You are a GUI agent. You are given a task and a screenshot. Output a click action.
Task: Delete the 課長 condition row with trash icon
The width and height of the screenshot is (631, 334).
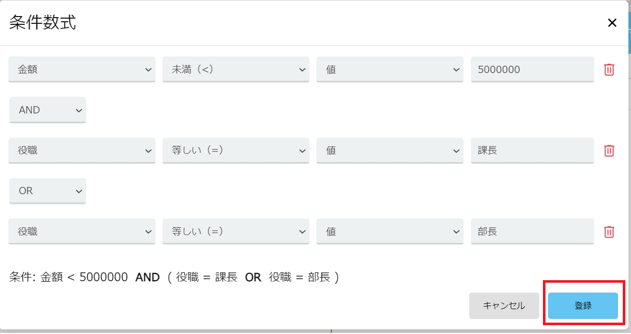[609, 150]
